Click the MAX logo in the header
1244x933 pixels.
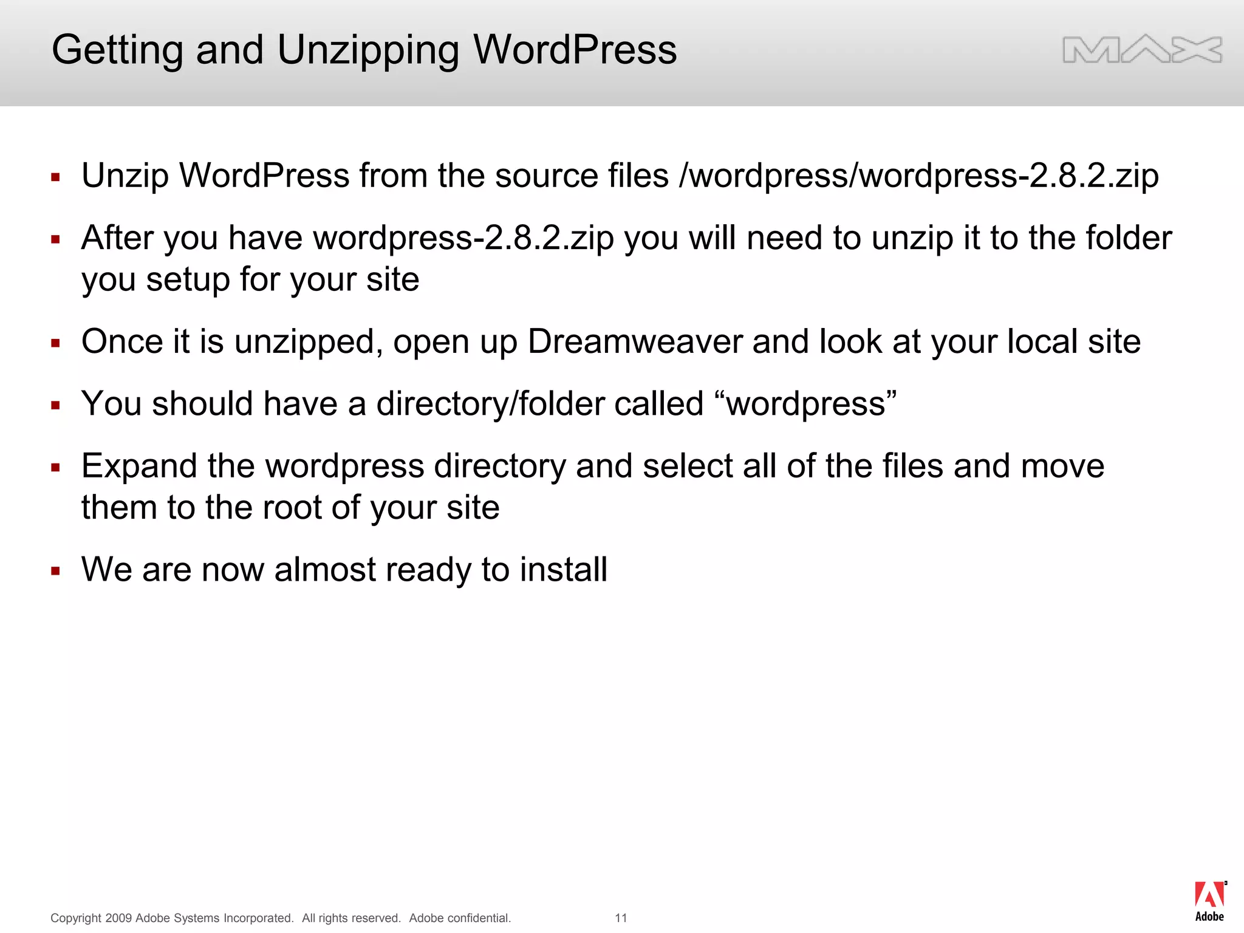[x=1142, y=50]
